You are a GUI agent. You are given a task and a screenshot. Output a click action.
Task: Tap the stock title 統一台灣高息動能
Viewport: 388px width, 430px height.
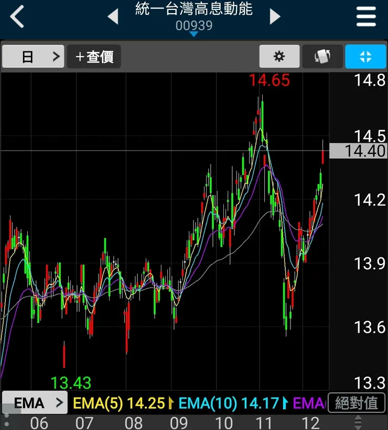(x=194, y=9)
